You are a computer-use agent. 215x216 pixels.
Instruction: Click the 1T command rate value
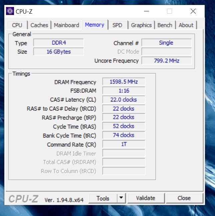[x=124, y=144]
